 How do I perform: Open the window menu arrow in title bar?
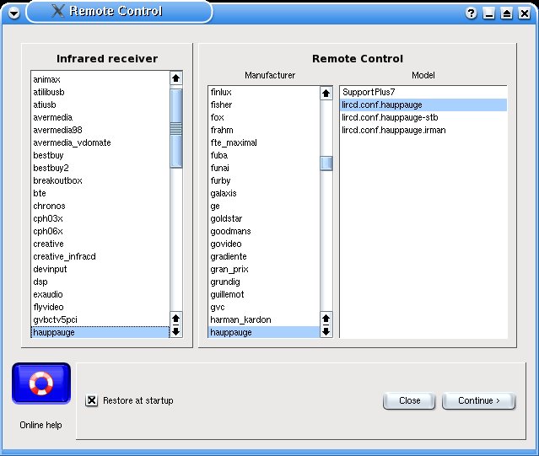coord(13,13)
